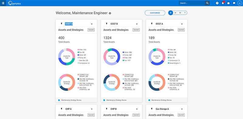This screenshot has width=243, height=119.
Task: Click Maintenance Strategy Review icon on CCGT B
Action: (104, 100)
